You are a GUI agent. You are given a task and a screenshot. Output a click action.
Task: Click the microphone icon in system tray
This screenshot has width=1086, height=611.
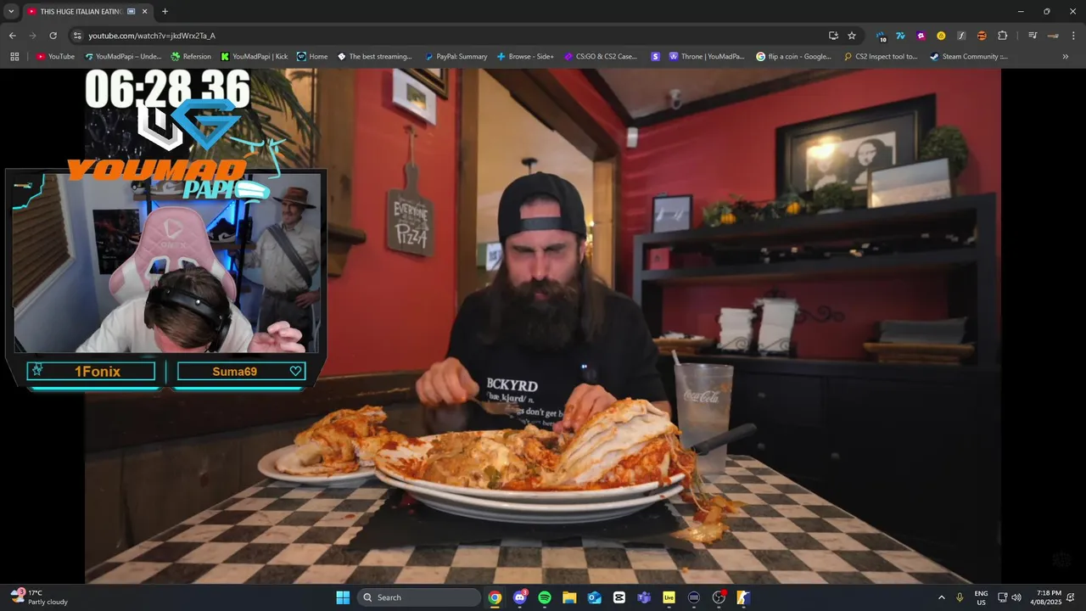click(960, 597)
